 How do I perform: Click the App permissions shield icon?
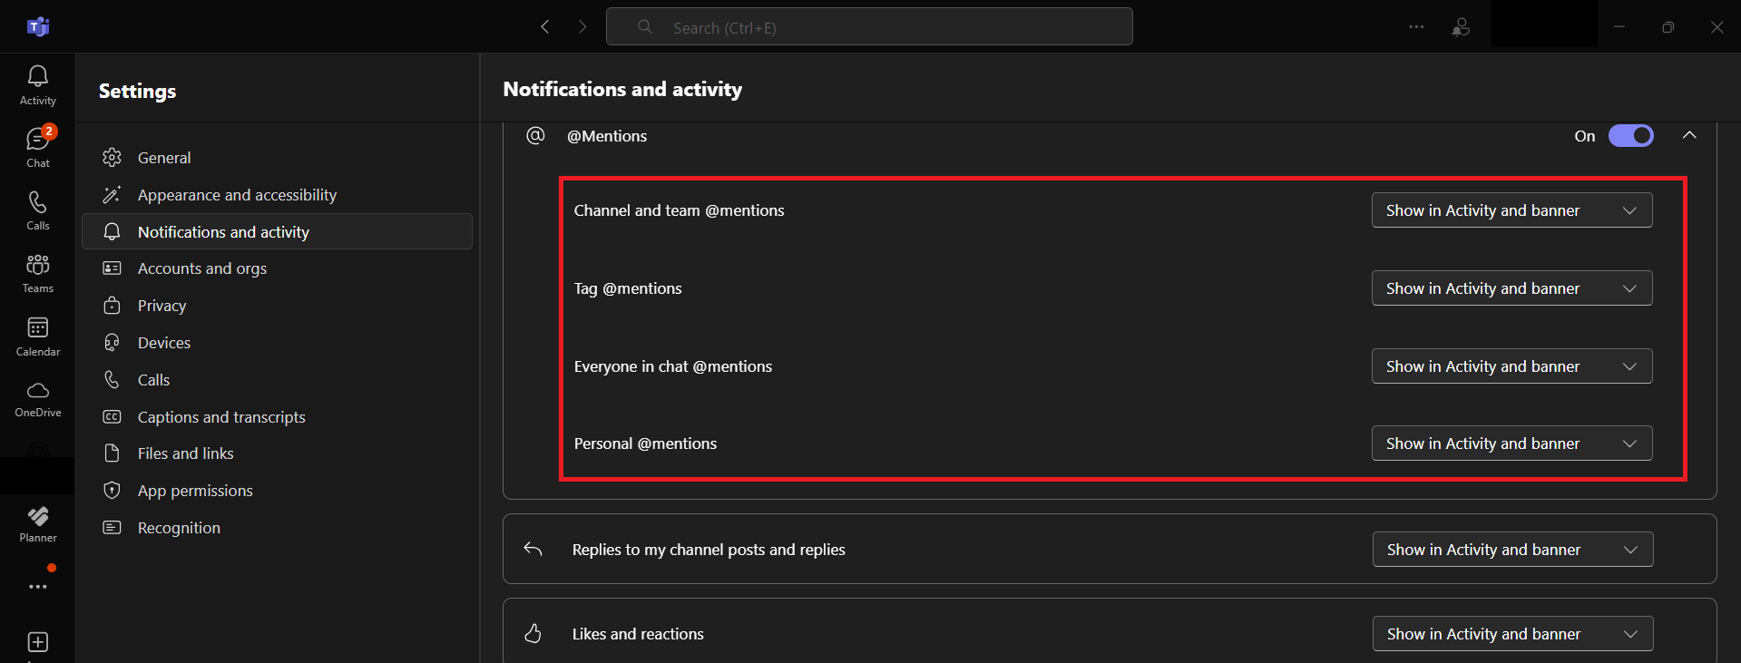pyautogui.click(x=112, y=490)
